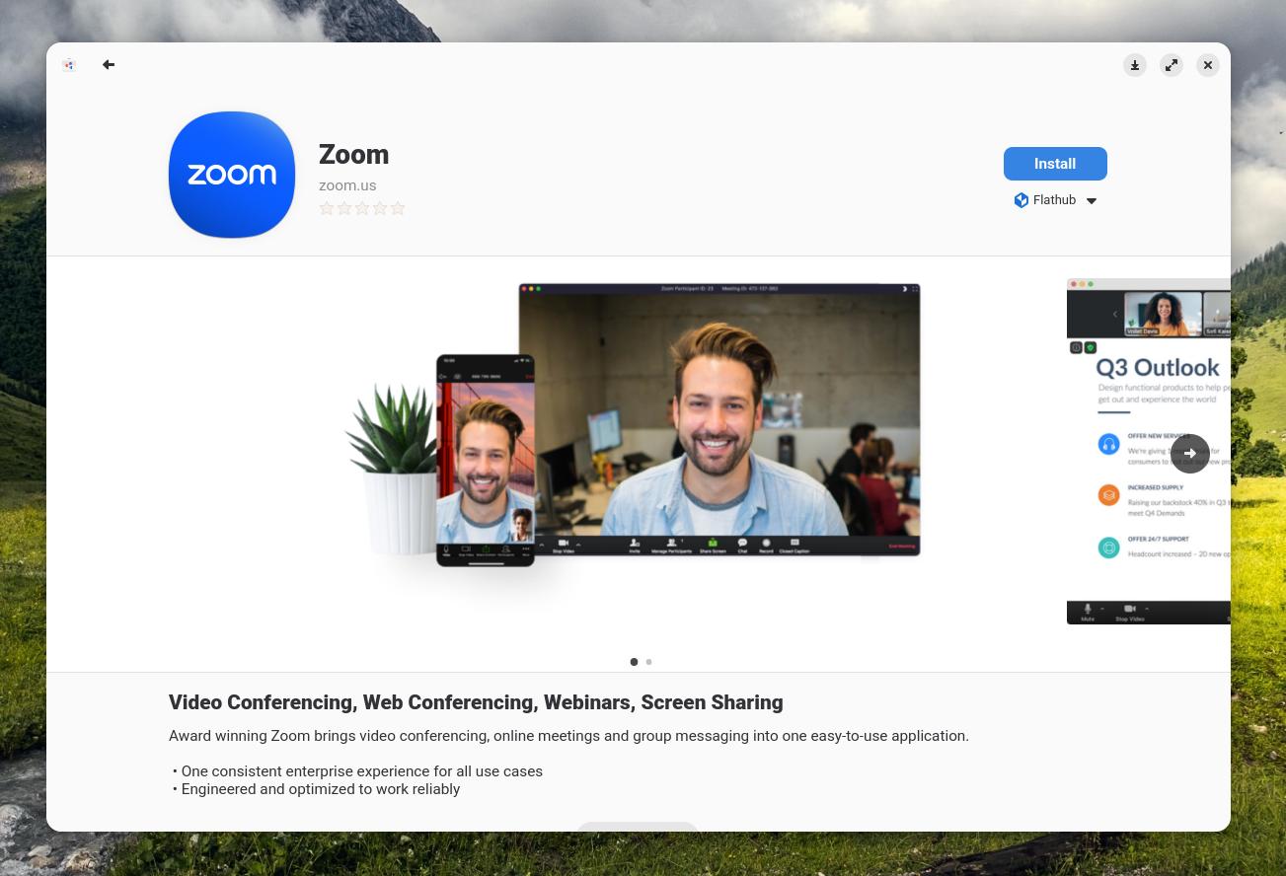The image size is (1286, 876).
Task: Click the "Video Conferencing, Web Conferencing" heading
Action: click(x=476, y=702)
